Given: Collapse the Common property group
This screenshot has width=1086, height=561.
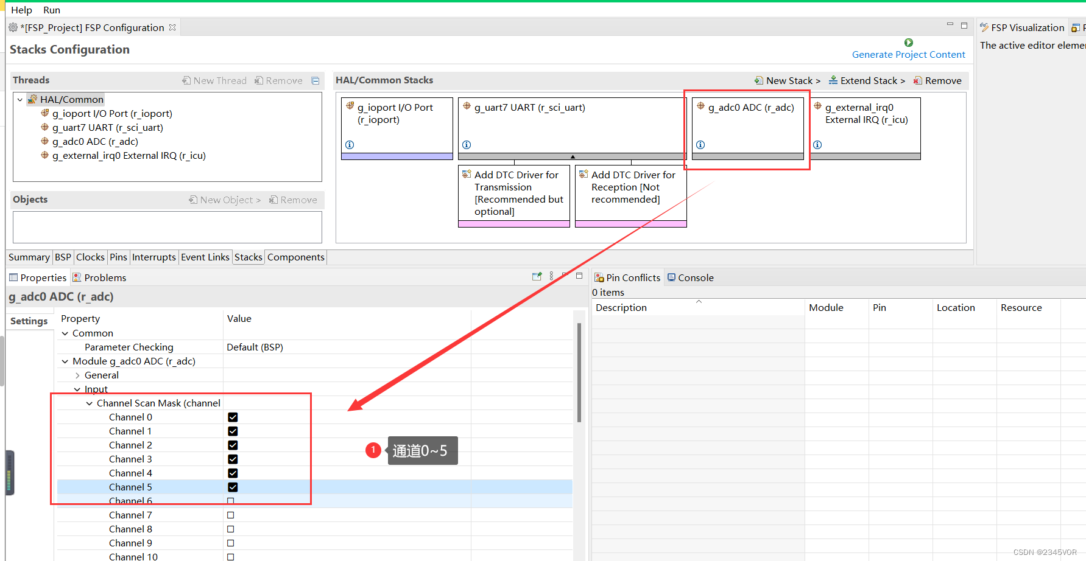Looking at the screenshot, I should [65, 333].
